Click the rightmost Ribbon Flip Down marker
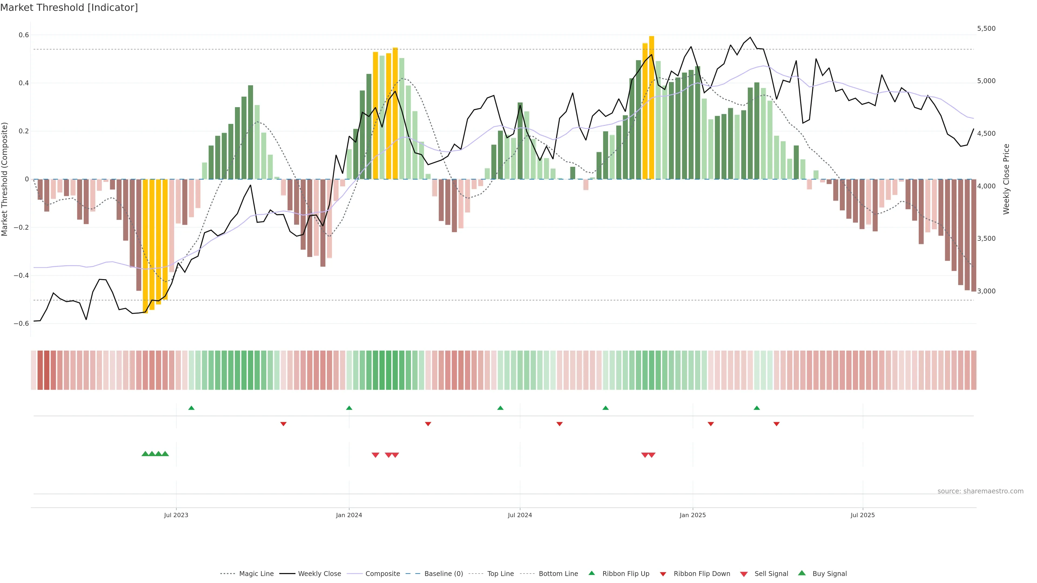Image resolution: width=1037 pixels, height=583 pixels. [777, 424]
